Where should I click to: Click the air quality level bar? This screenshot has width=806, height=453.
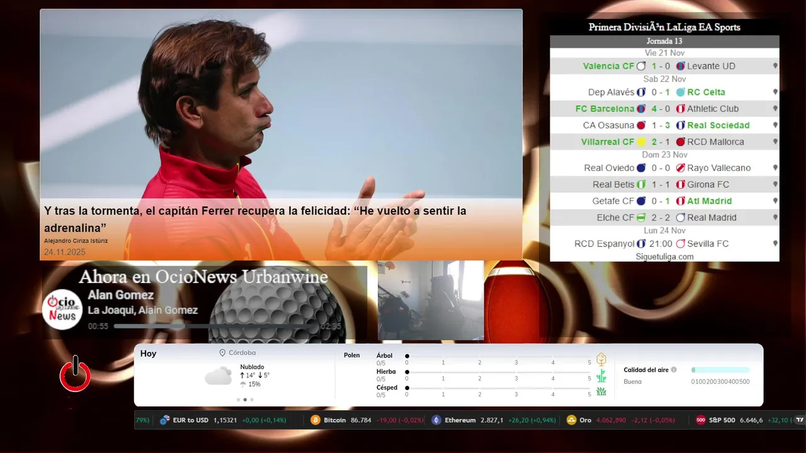point(720,370)
